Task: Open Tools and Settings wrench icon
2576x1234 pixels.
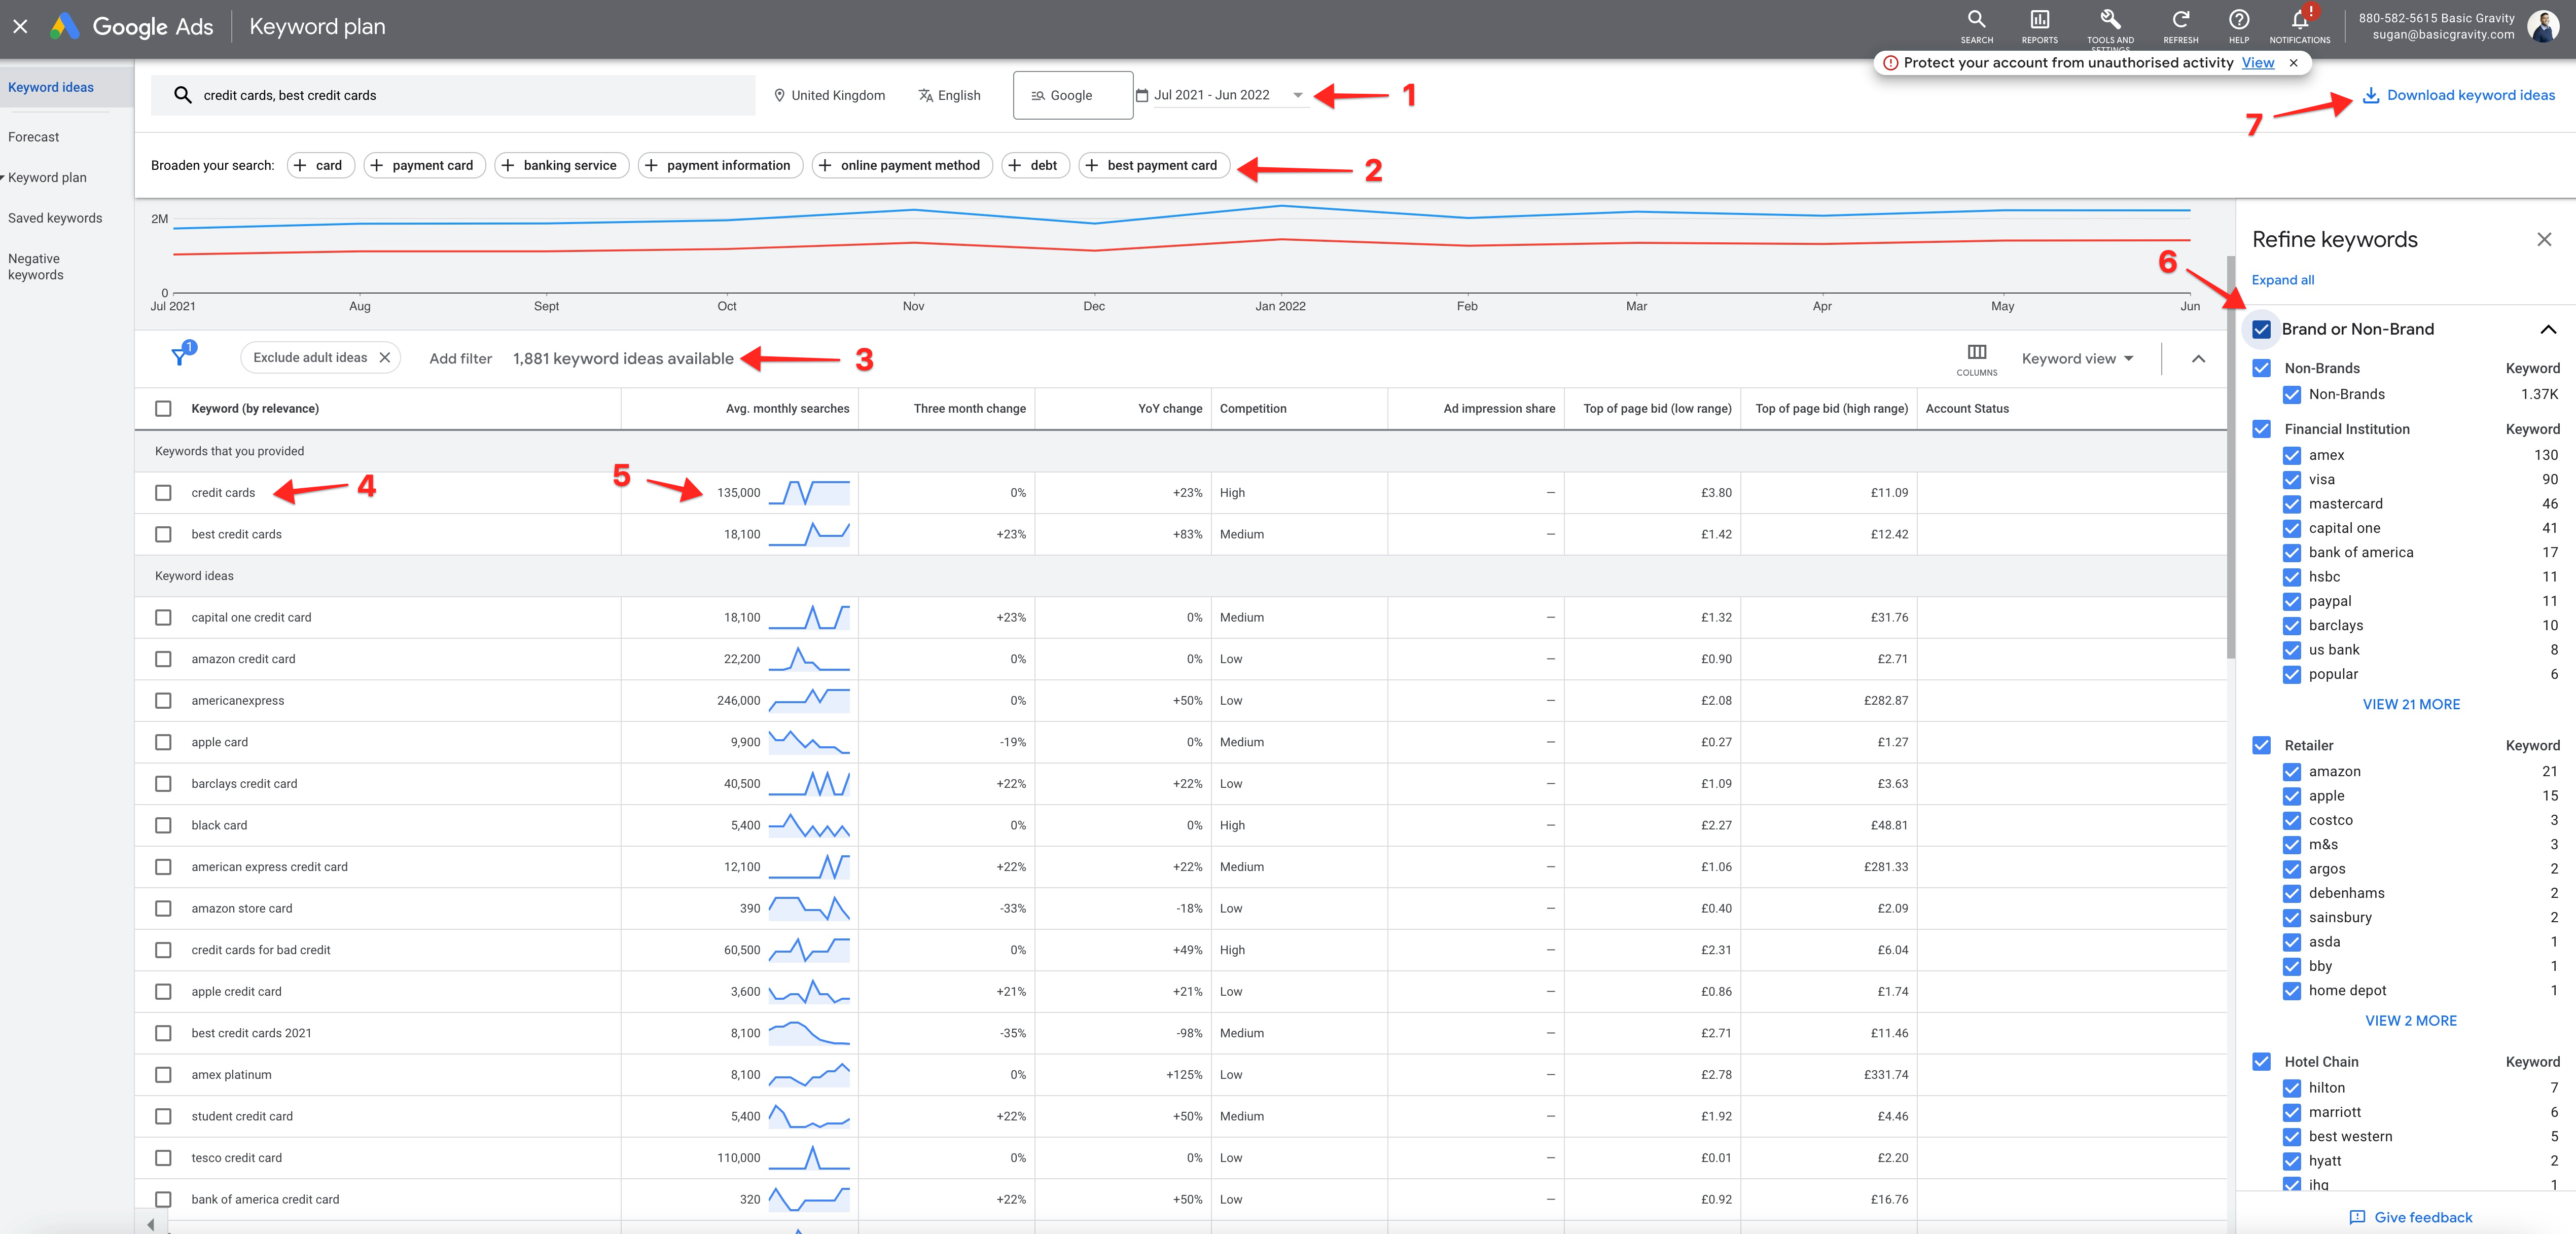Action: [2110, 20]
